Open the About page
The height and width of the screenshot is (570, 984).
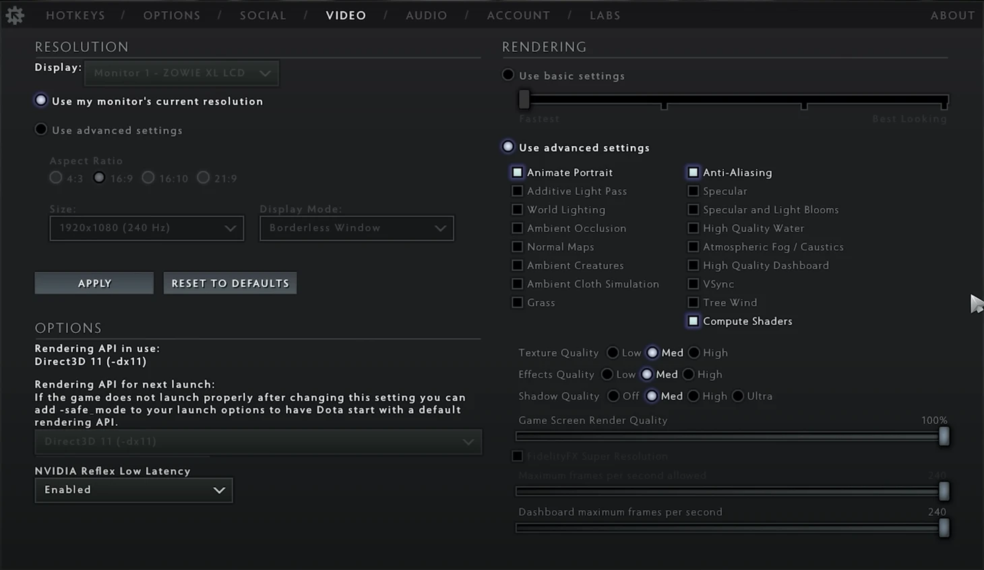(952, 15)
